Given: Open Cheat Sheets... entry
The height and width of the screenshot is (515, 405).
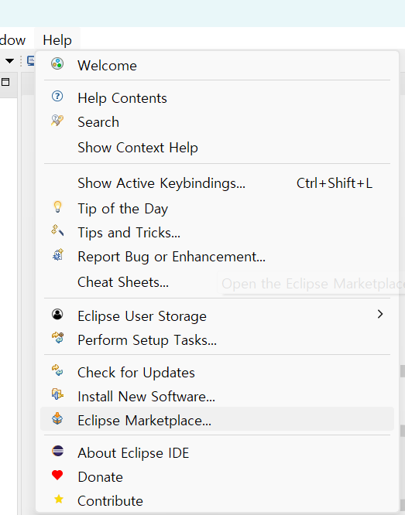Looking at the screenshot, I should (217, 282).
